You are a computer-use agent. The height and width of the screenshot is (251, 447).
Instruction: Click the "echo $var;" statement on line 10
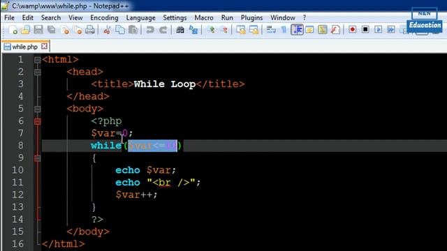pos(145,170)
